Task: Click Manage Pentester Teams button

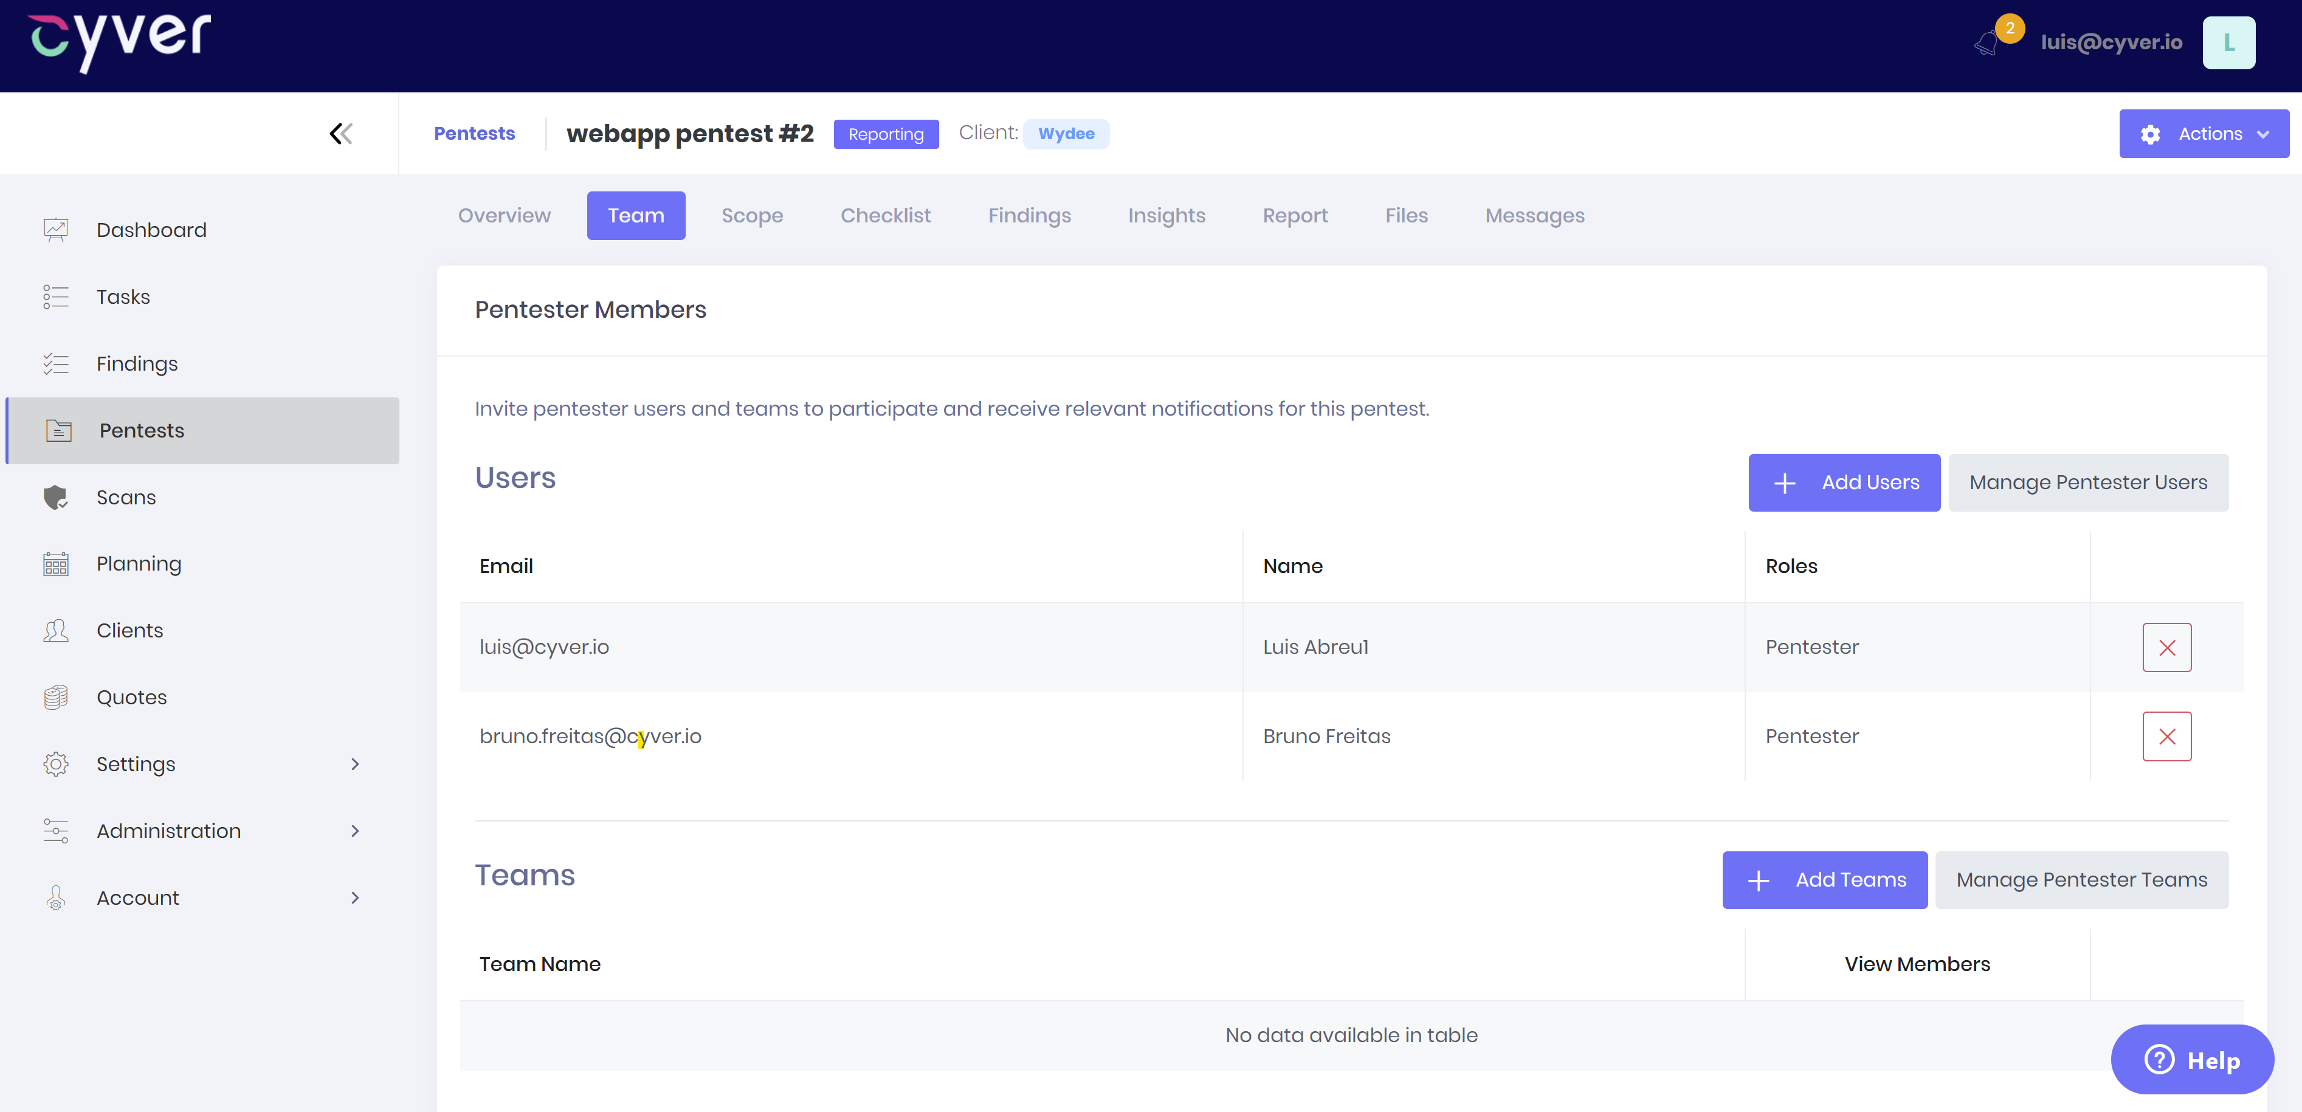Action: click(2081, 880)
